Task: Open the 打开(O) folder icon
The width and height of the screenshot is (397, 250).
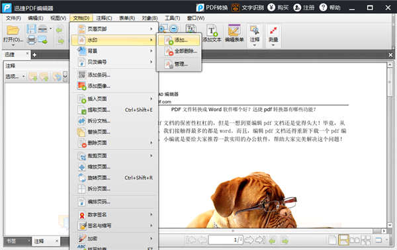Action: click(13, 30)
